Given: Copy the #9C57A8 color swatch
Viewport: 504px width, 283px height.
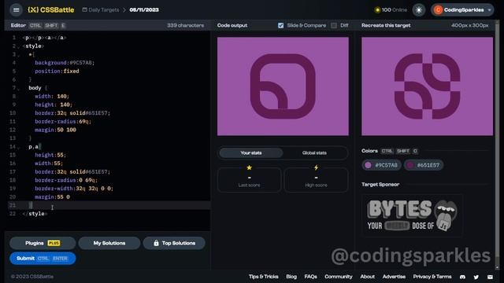Looking at the screenshot, I should coord(381,165).
